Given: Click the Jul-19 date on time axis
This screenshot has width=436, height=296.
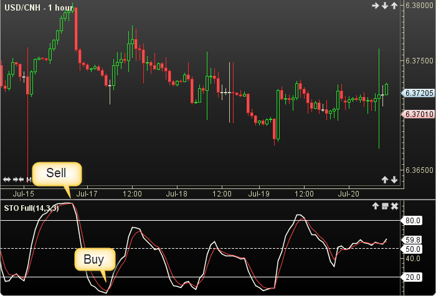Looking at the screenshot, I should (x=259, y=193).
